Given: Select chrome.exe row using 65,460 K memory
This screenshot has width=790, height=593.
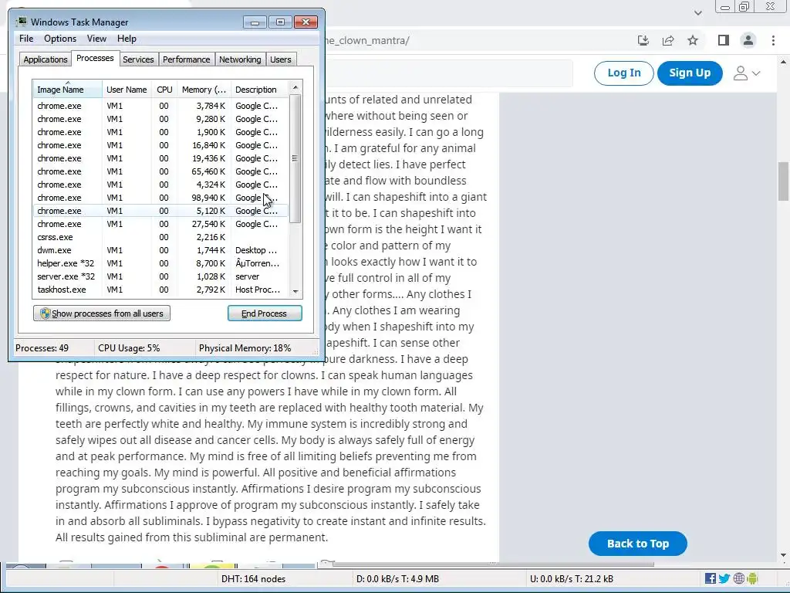Looking at the screenshot, I should coord(160,171).
